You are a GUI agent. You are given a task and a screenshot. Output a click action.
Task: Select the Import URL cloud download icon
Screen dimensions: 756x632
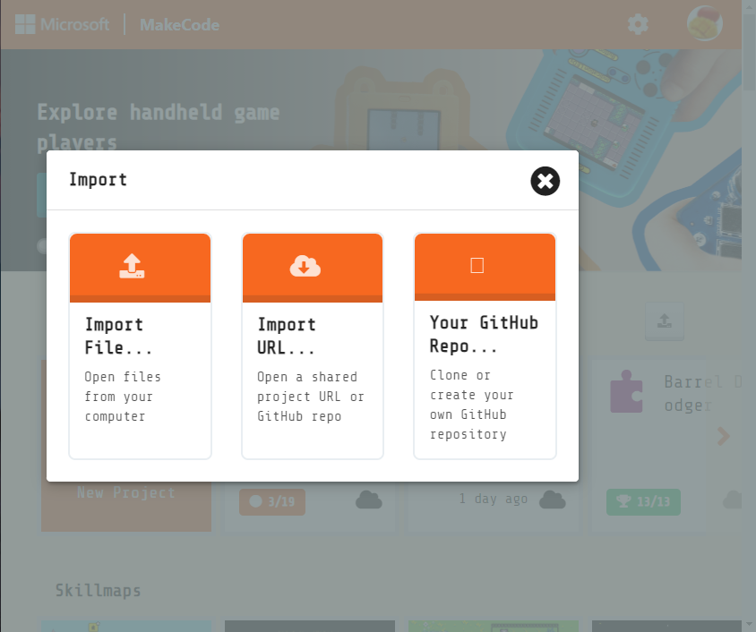tap(305, 265)
